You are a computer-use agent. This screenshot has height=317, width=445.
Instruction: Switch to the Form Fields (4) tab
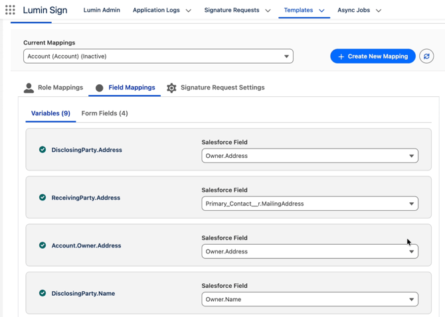(104, 113)
